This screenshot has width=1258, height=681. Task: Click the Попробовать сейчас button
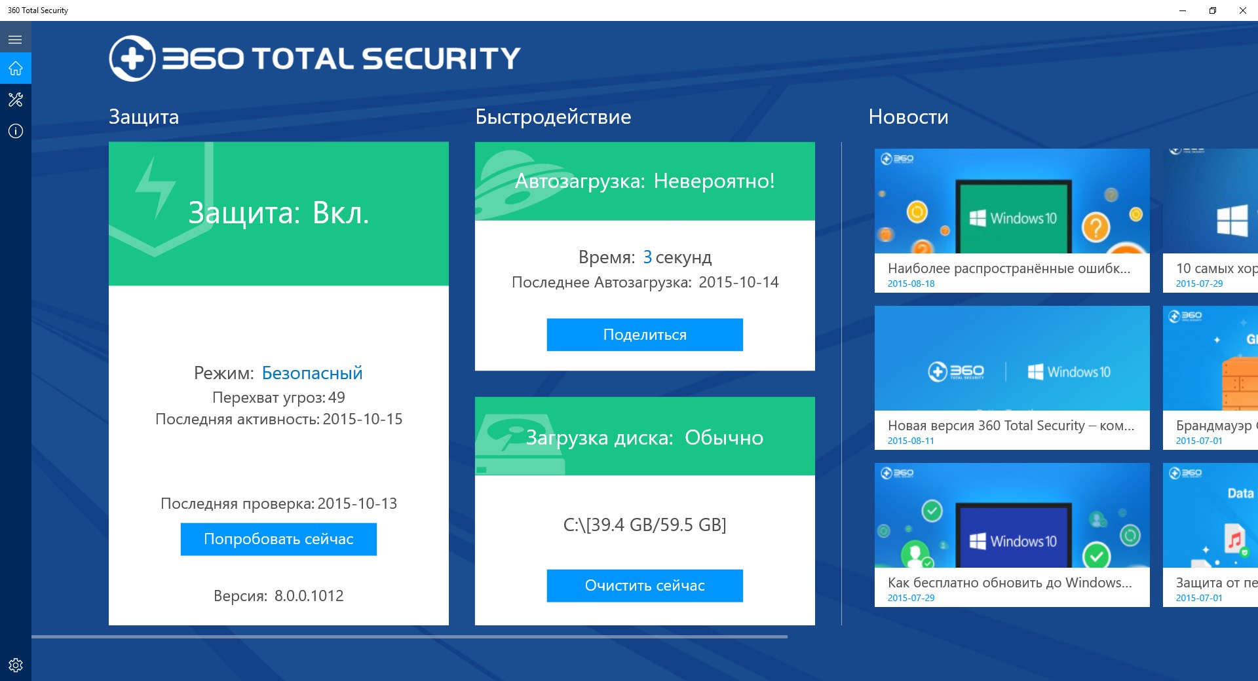pyautogui.click(x=278, y=539)
